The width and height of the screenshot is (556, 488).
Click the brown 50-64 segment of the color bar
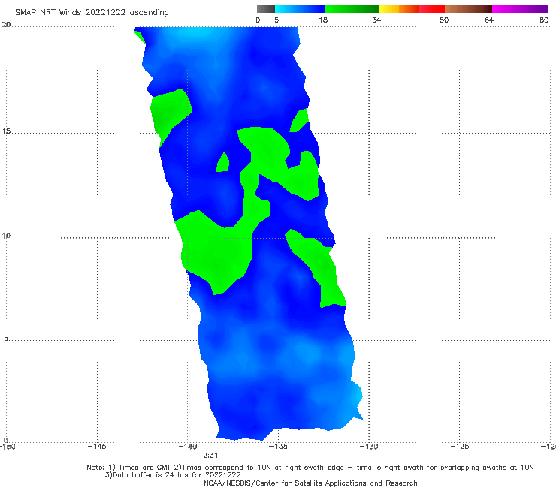pos(468,9)
